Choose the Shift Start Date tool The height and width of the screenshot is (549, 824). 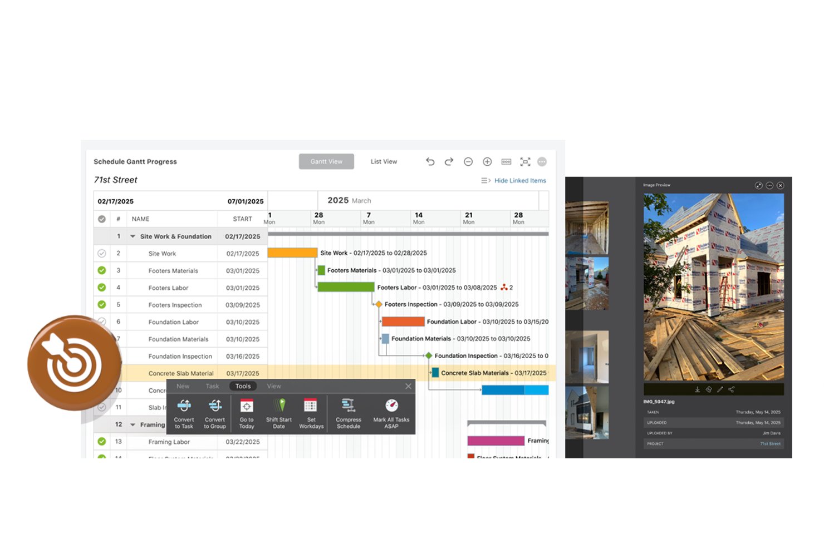coord(279,414)
